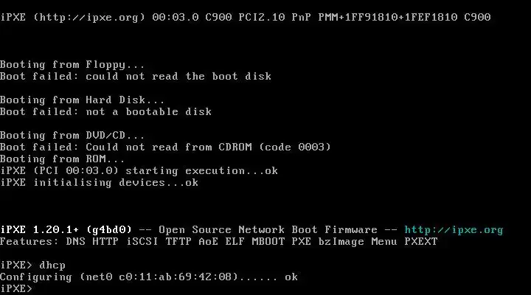Click the iSCSI feature label
The image size is (531, 295).
[142, 242]
